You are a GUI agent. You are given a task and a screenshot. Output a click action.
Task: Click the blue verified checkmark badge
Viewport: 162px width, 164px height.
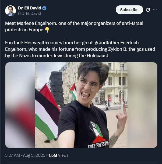click(x=44, y=8)
